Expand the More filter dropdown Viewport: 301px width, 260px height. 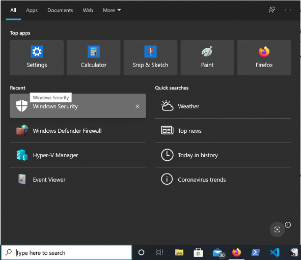pos(112,10)
